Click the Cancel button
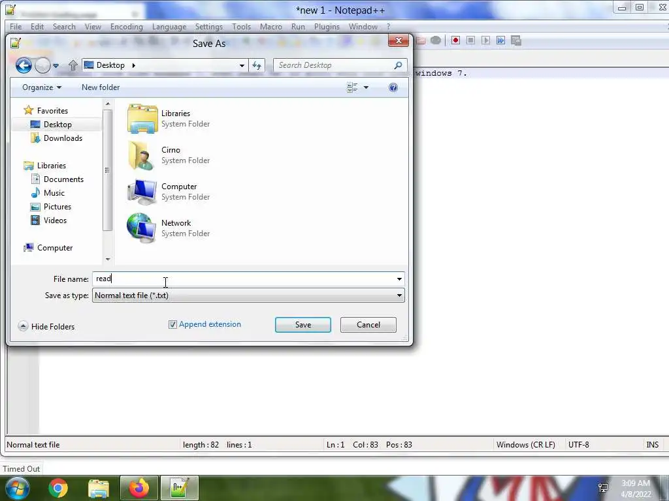The height and width of the screenshot is (501, 669). [x=368, y=325]
